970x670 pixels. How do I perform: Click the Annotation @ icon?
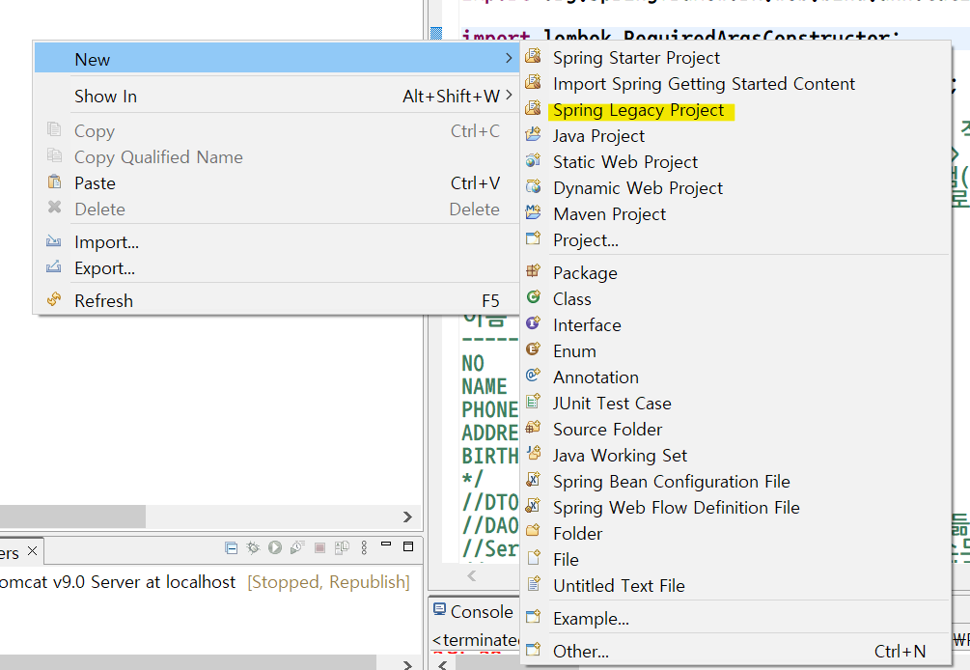point(533,375)
